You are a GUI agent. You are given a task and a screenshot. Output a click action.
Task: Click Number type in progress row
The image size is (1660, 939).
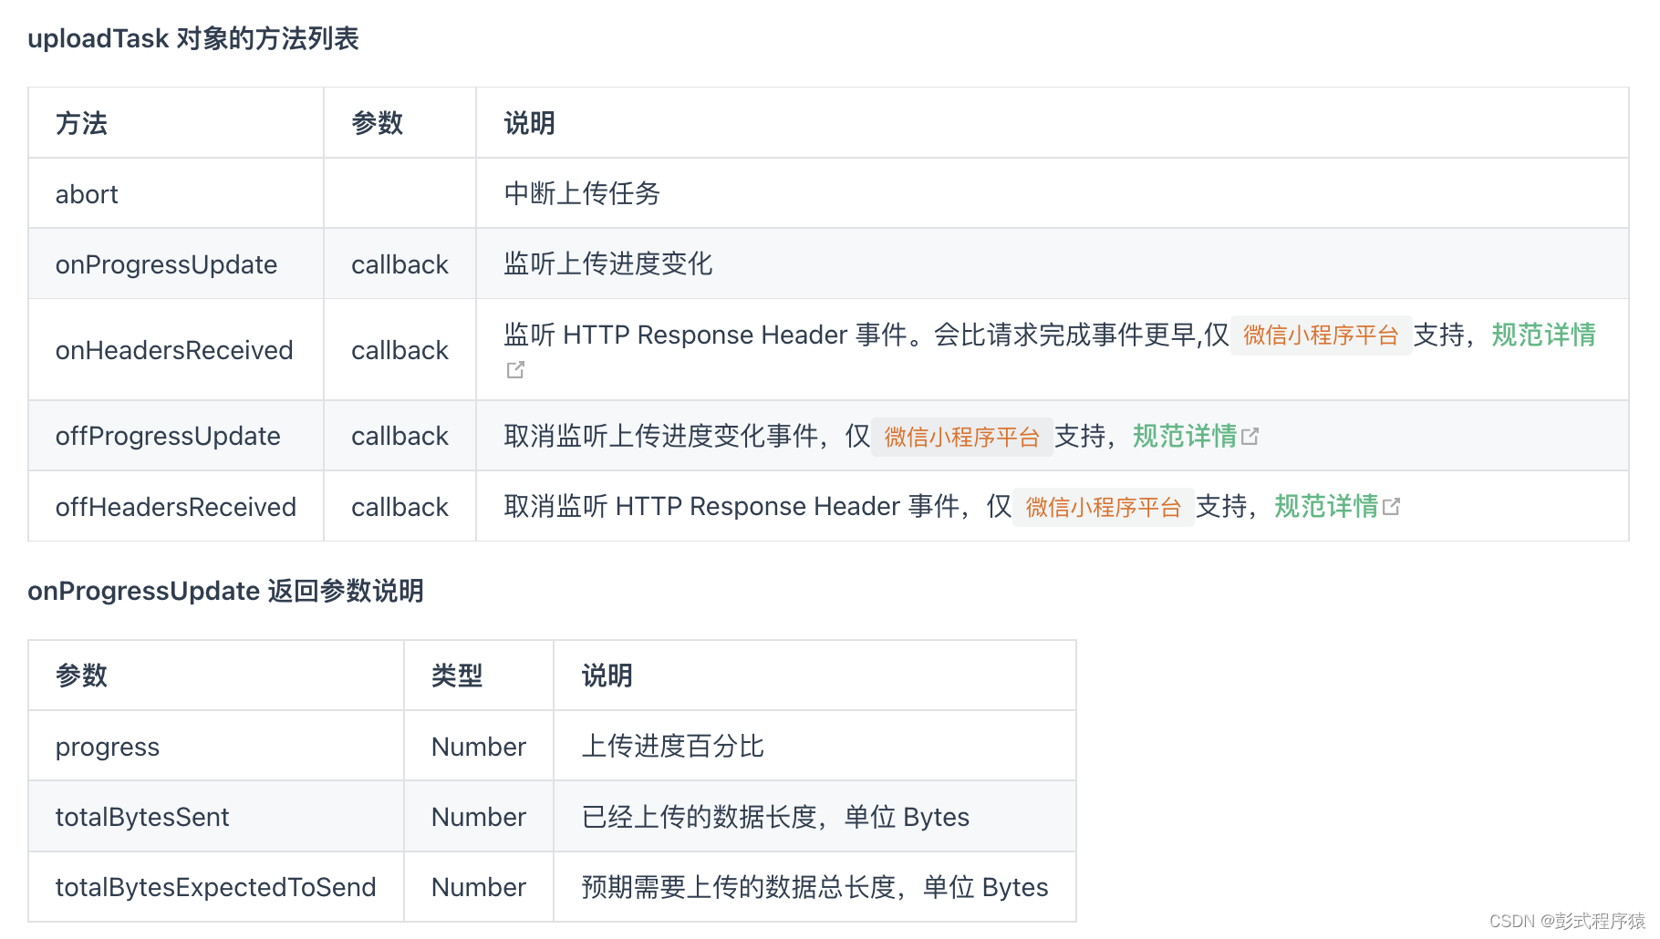(x=479, y=747)
